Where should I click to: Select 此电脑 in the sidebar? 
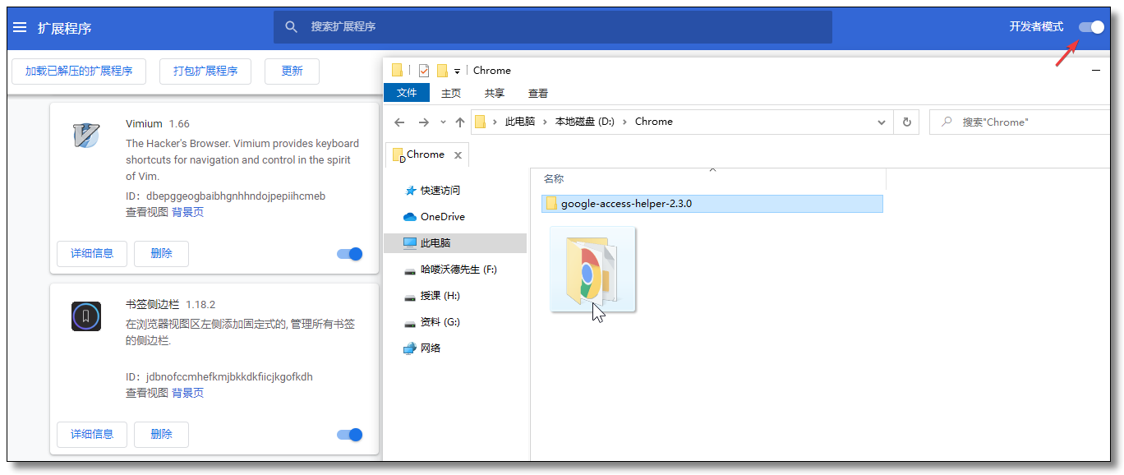click(435, 243)
